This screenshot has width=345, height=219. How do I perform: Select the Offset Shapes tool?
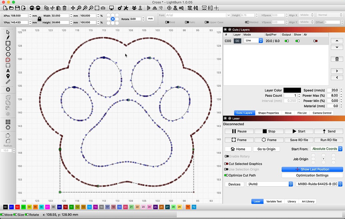click(x=8, y=89)
